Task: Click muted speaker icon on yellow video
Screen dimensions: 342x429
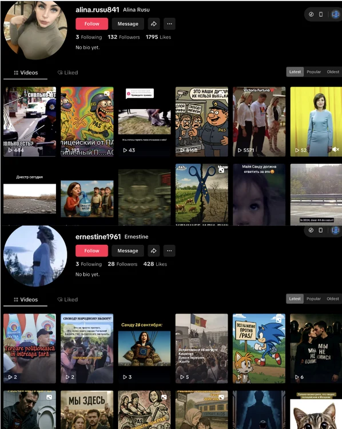Action: click(x=336, y=149)
